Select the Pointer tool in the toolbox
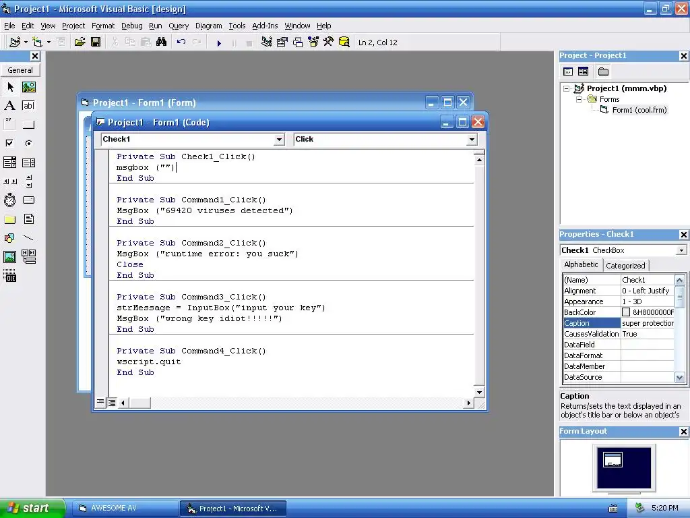The image size is (690, 518). coord(9,87)
